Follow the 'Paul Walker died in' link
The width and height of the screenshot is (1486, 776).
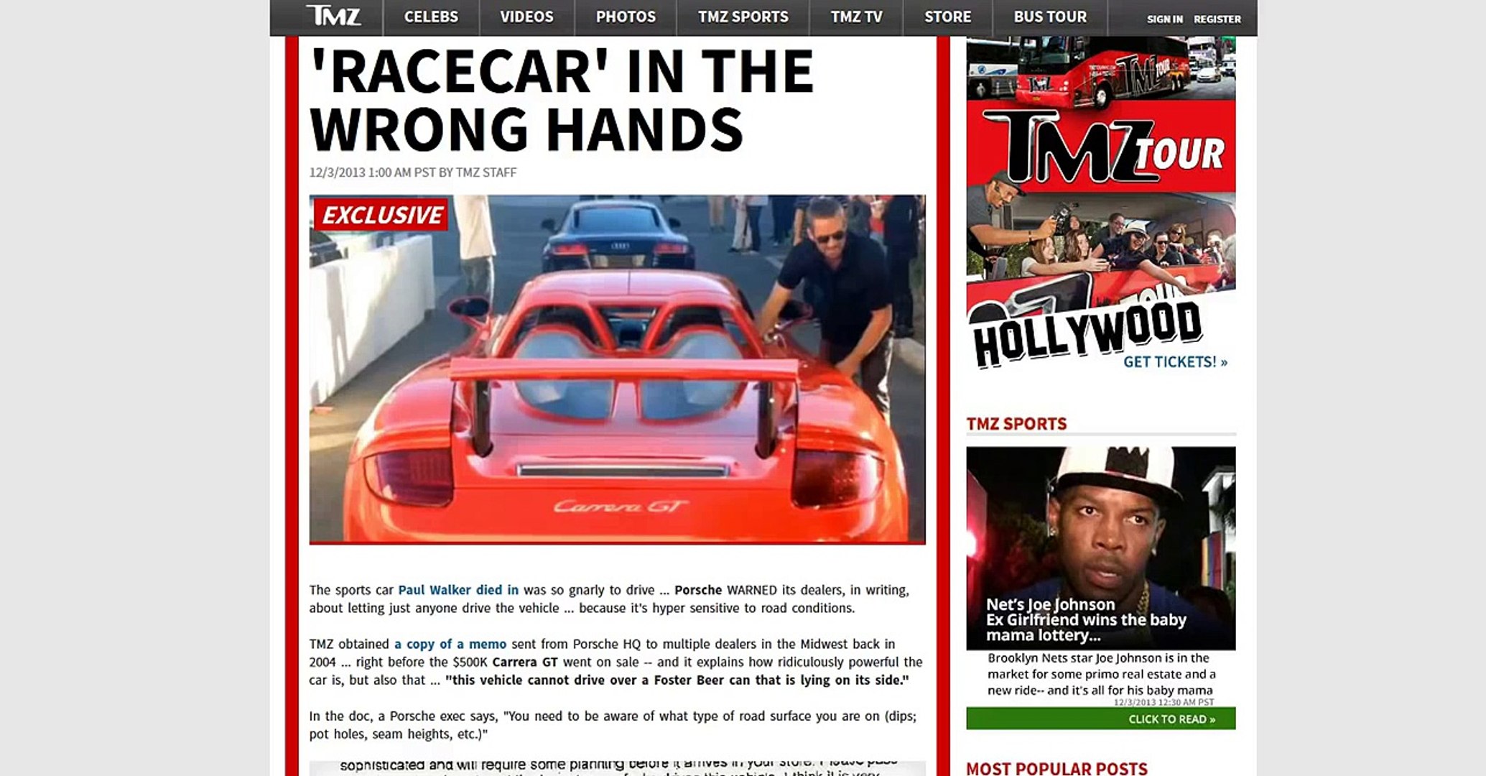[458, 590]
